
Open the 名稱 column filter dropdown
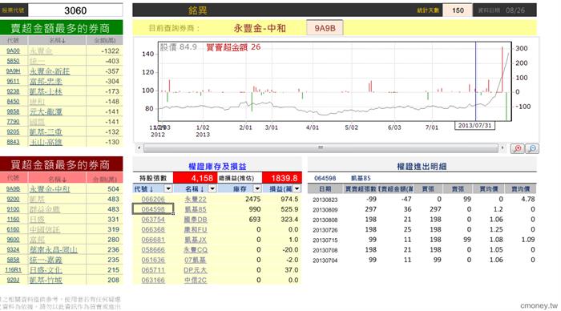point(212,188)
